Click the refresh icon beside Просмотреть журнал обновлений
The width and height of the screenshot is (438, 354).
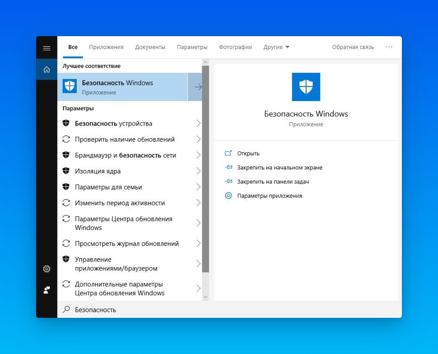(x=66, y=243)
